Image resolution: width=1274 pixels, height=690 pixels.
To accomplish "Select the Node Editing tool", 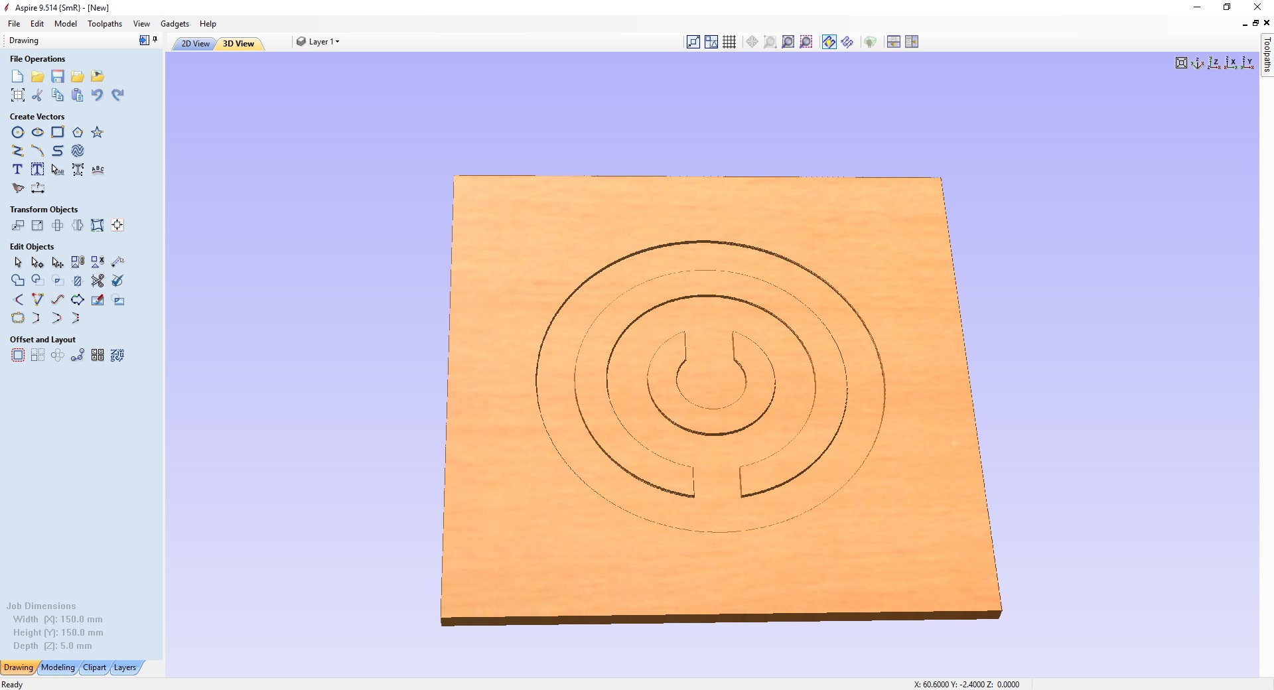I will tap(37, 263).
